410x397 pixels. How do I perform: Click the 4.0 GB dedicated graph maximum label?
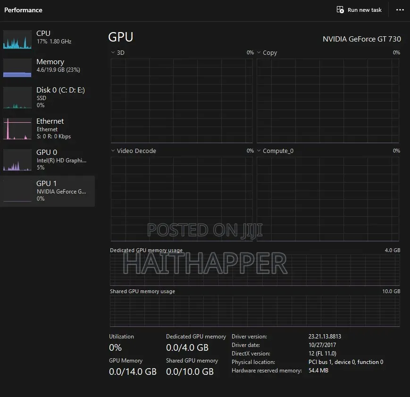(x=393, y=250)
